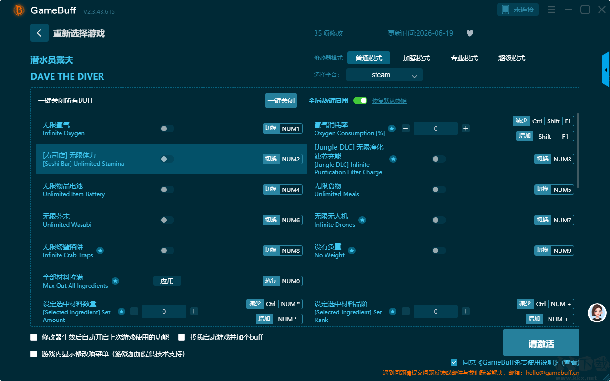Click star icon for Jungle DLC filter
Screen dimensions: 610x381
click(x=393, y=159)
